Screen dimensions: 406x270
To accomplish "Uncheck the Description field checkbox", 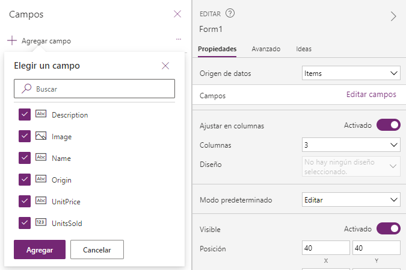I will click(x=25, y=115).
